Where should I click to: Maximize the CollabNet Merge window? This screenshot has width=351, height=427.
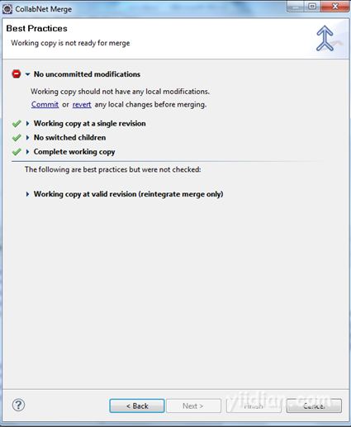click(312, 6)
